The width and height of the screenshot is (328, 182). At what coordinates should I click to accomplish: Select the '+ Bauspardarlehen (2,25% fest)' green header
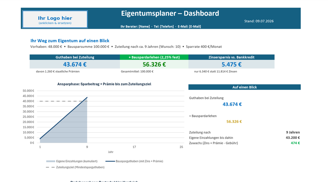point(154,57)
